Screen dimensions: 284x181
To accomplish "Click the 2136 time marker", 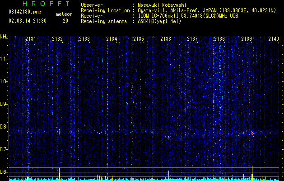I will (x=166, y=38).
